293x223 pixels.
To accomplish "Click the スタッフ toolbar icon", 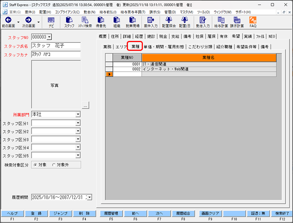I will [69, 22].
